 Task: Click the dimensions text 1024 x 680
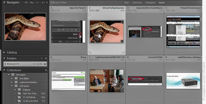(x=94, y=11)
